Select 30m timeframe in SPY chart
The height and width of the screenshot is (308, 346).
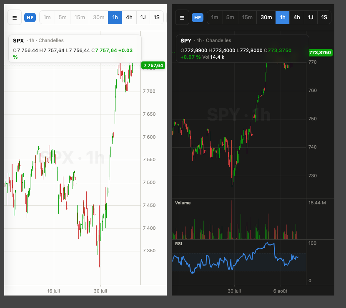pyautogui.click(x=266, y=17)
